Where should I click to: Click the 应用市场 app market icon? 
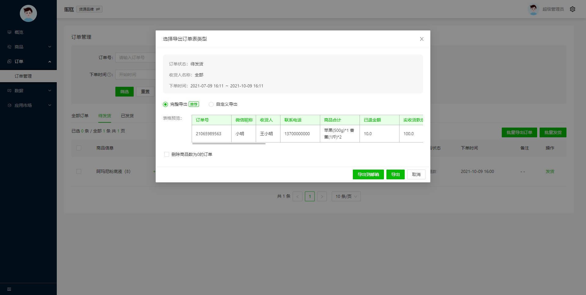[x=9, y=105]
